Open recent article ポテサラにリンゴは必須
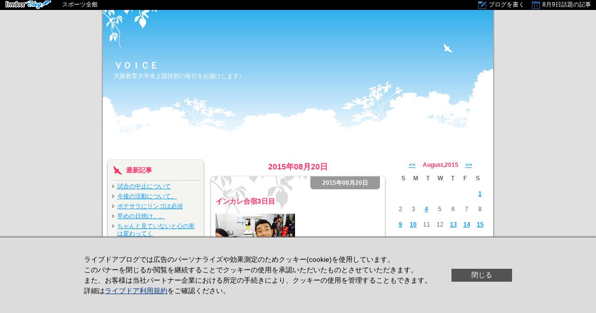 point(150,206)
